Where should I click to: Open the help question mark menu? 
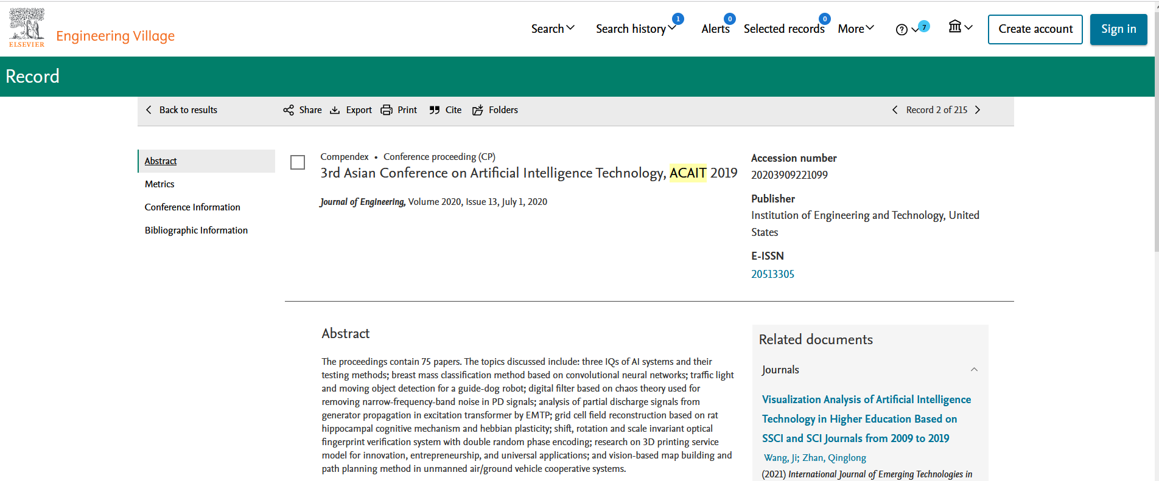pyautogui.click(x=906, y=29)
